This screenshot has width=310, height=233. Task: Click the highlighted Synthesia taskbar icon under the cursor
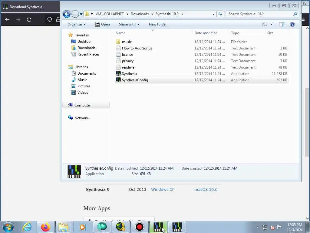point(158,227)
